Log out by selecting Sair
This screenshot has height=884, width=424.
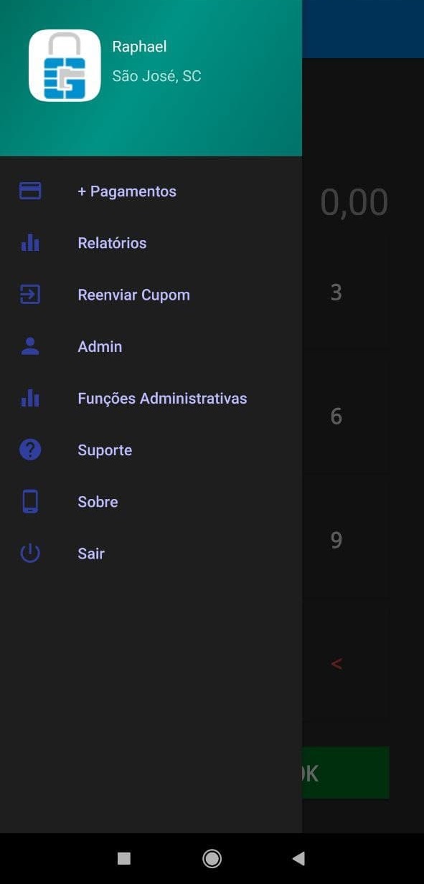coord(90,553)
